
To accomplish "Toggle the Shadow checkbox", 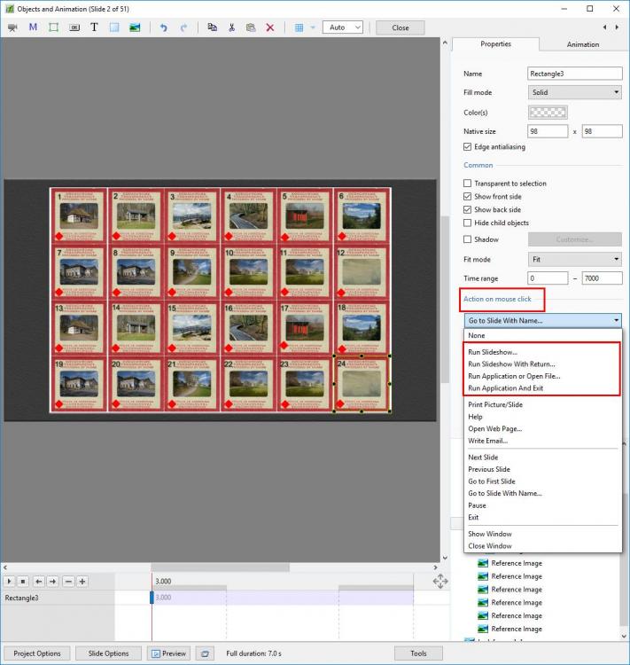I will click(468, 239).
